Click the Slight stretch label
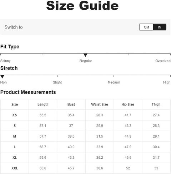 pos(57,82)
